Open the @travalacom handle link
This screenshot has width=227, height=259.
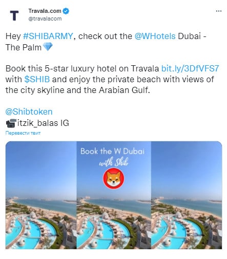[x=45, y=18]
